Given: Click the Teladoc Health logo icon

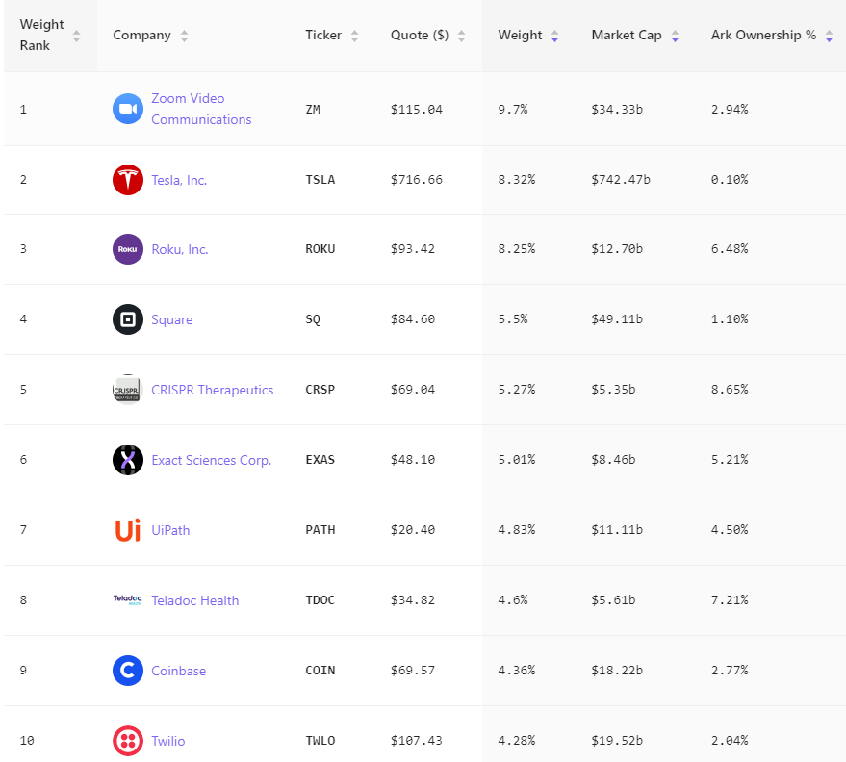Looking at the screenshot, I should pos(128,599).
